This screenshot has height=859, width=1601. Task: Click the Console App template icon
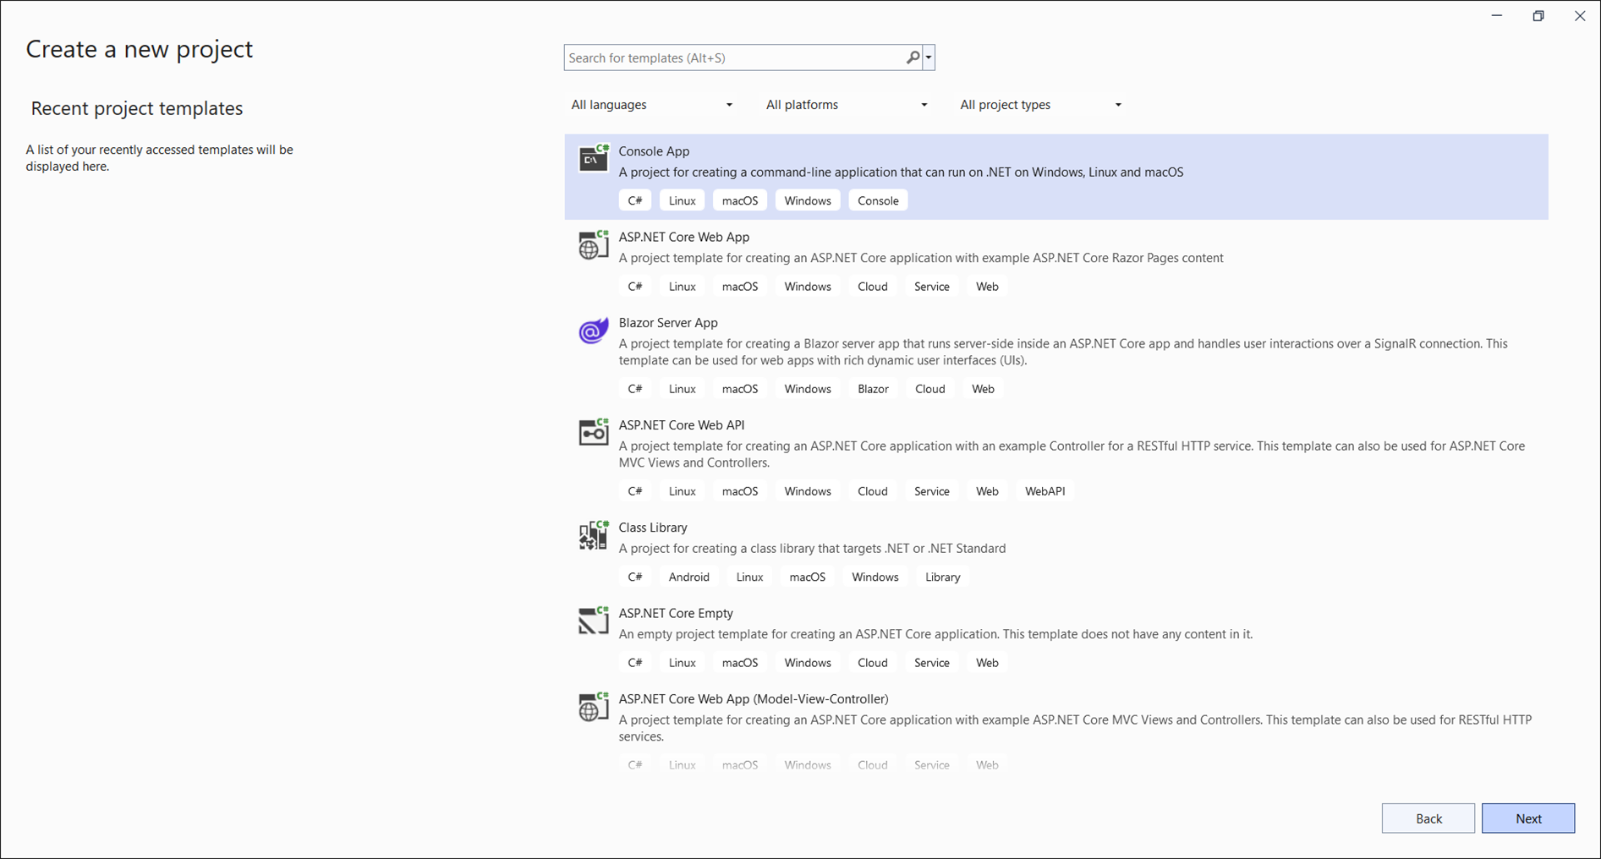[593, 158]
